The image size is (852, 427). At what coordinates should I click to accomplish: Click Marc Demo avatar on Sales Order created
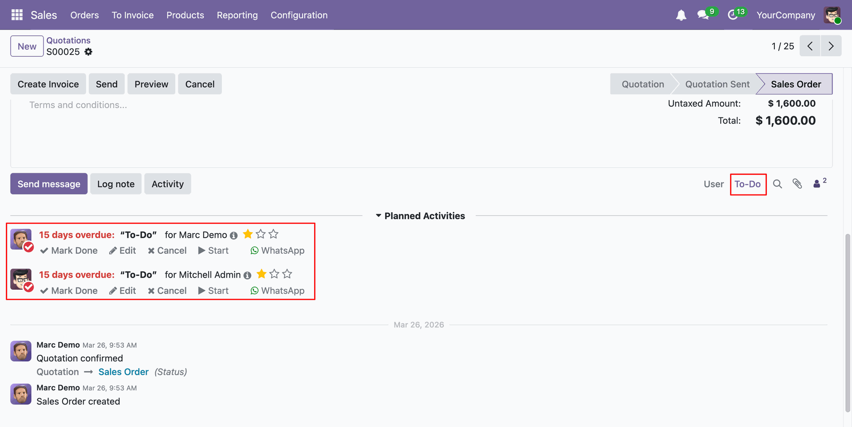point(21,394)
